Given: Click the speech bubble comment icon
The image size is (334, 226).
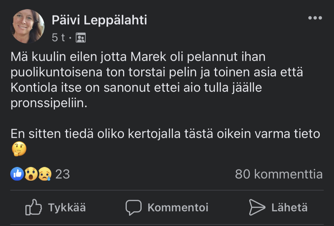Looking at the screenshot, I should point(133,207).
